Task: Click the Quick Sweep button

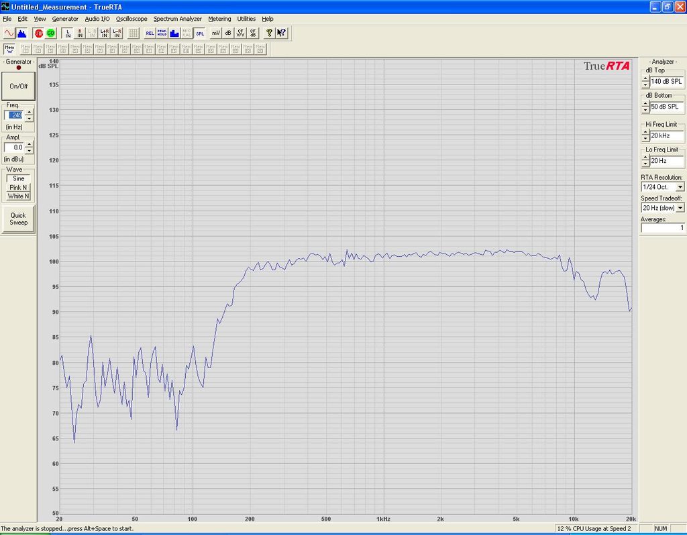Action: click(x=19, y=219)
